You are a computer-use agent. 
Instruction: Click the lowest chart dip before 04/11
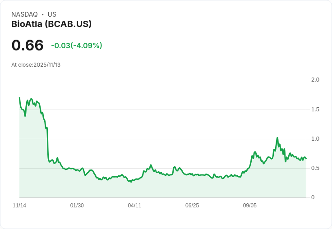pos(131,182)
